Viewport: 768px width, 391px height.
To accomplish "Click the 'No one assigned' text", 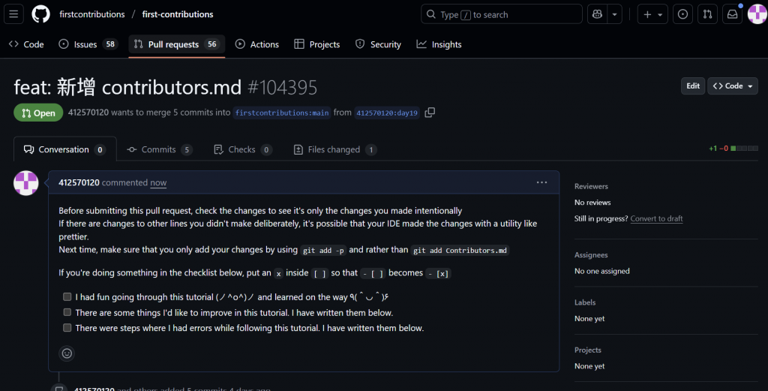I will (x=602, y=271).
